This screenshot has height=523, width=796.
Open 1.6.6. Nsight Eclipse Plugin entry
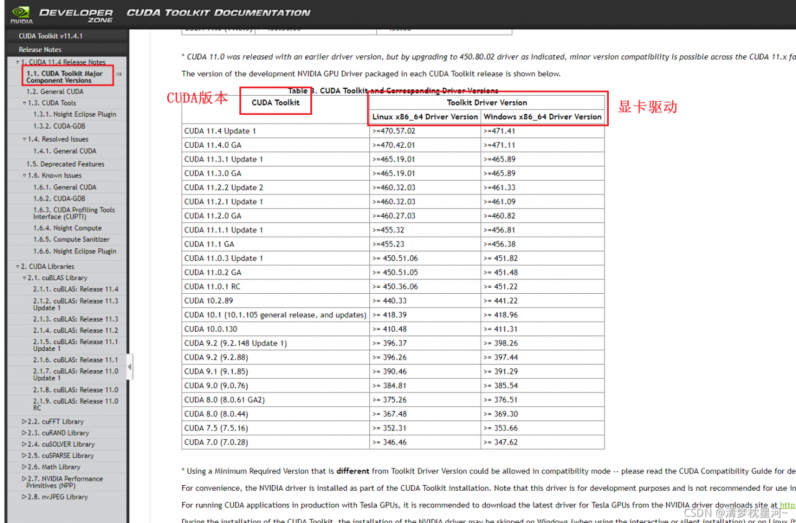click(x=75, y=252)
